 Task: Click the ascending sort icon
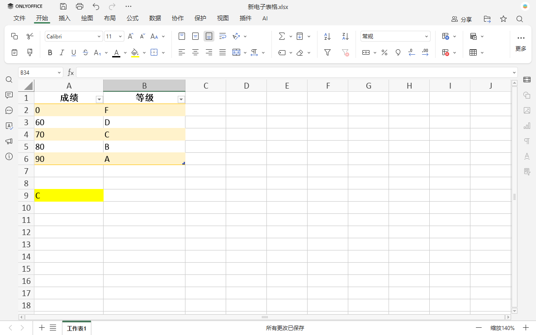coord(327,36)
